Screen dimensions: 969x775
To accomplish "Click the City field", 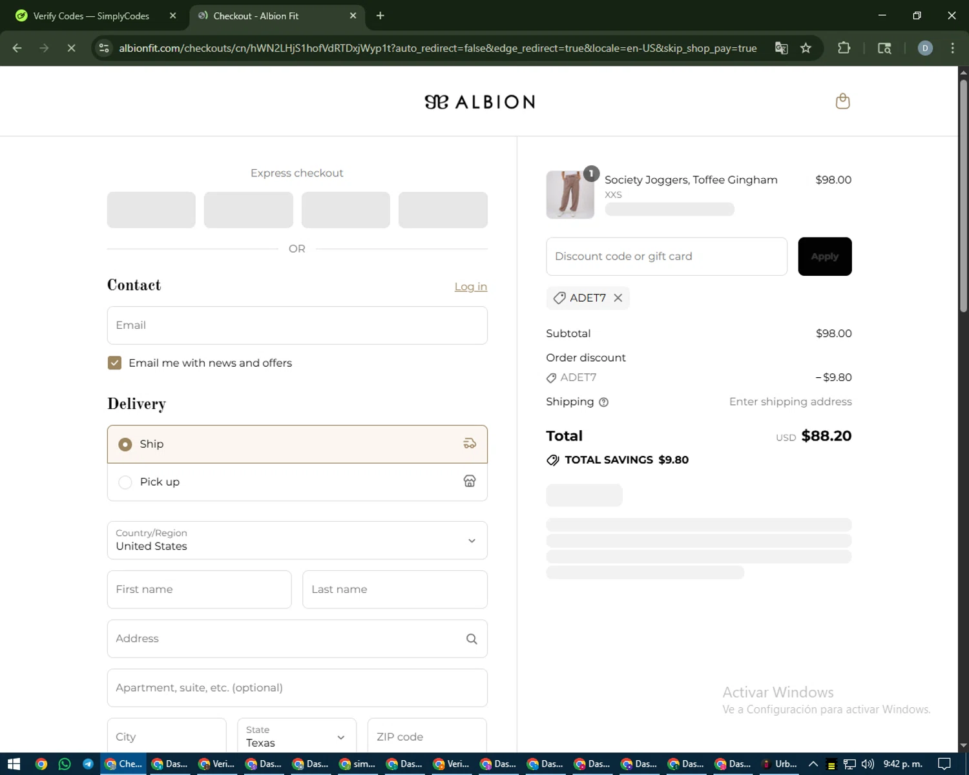I will (167, 736).
